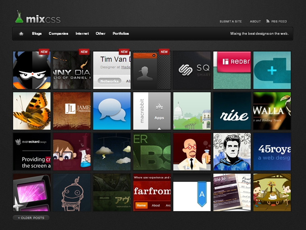Open the cartoon kids at table thumbnail
This screenshot has height=230, width=306.
(x=272, y=192)
